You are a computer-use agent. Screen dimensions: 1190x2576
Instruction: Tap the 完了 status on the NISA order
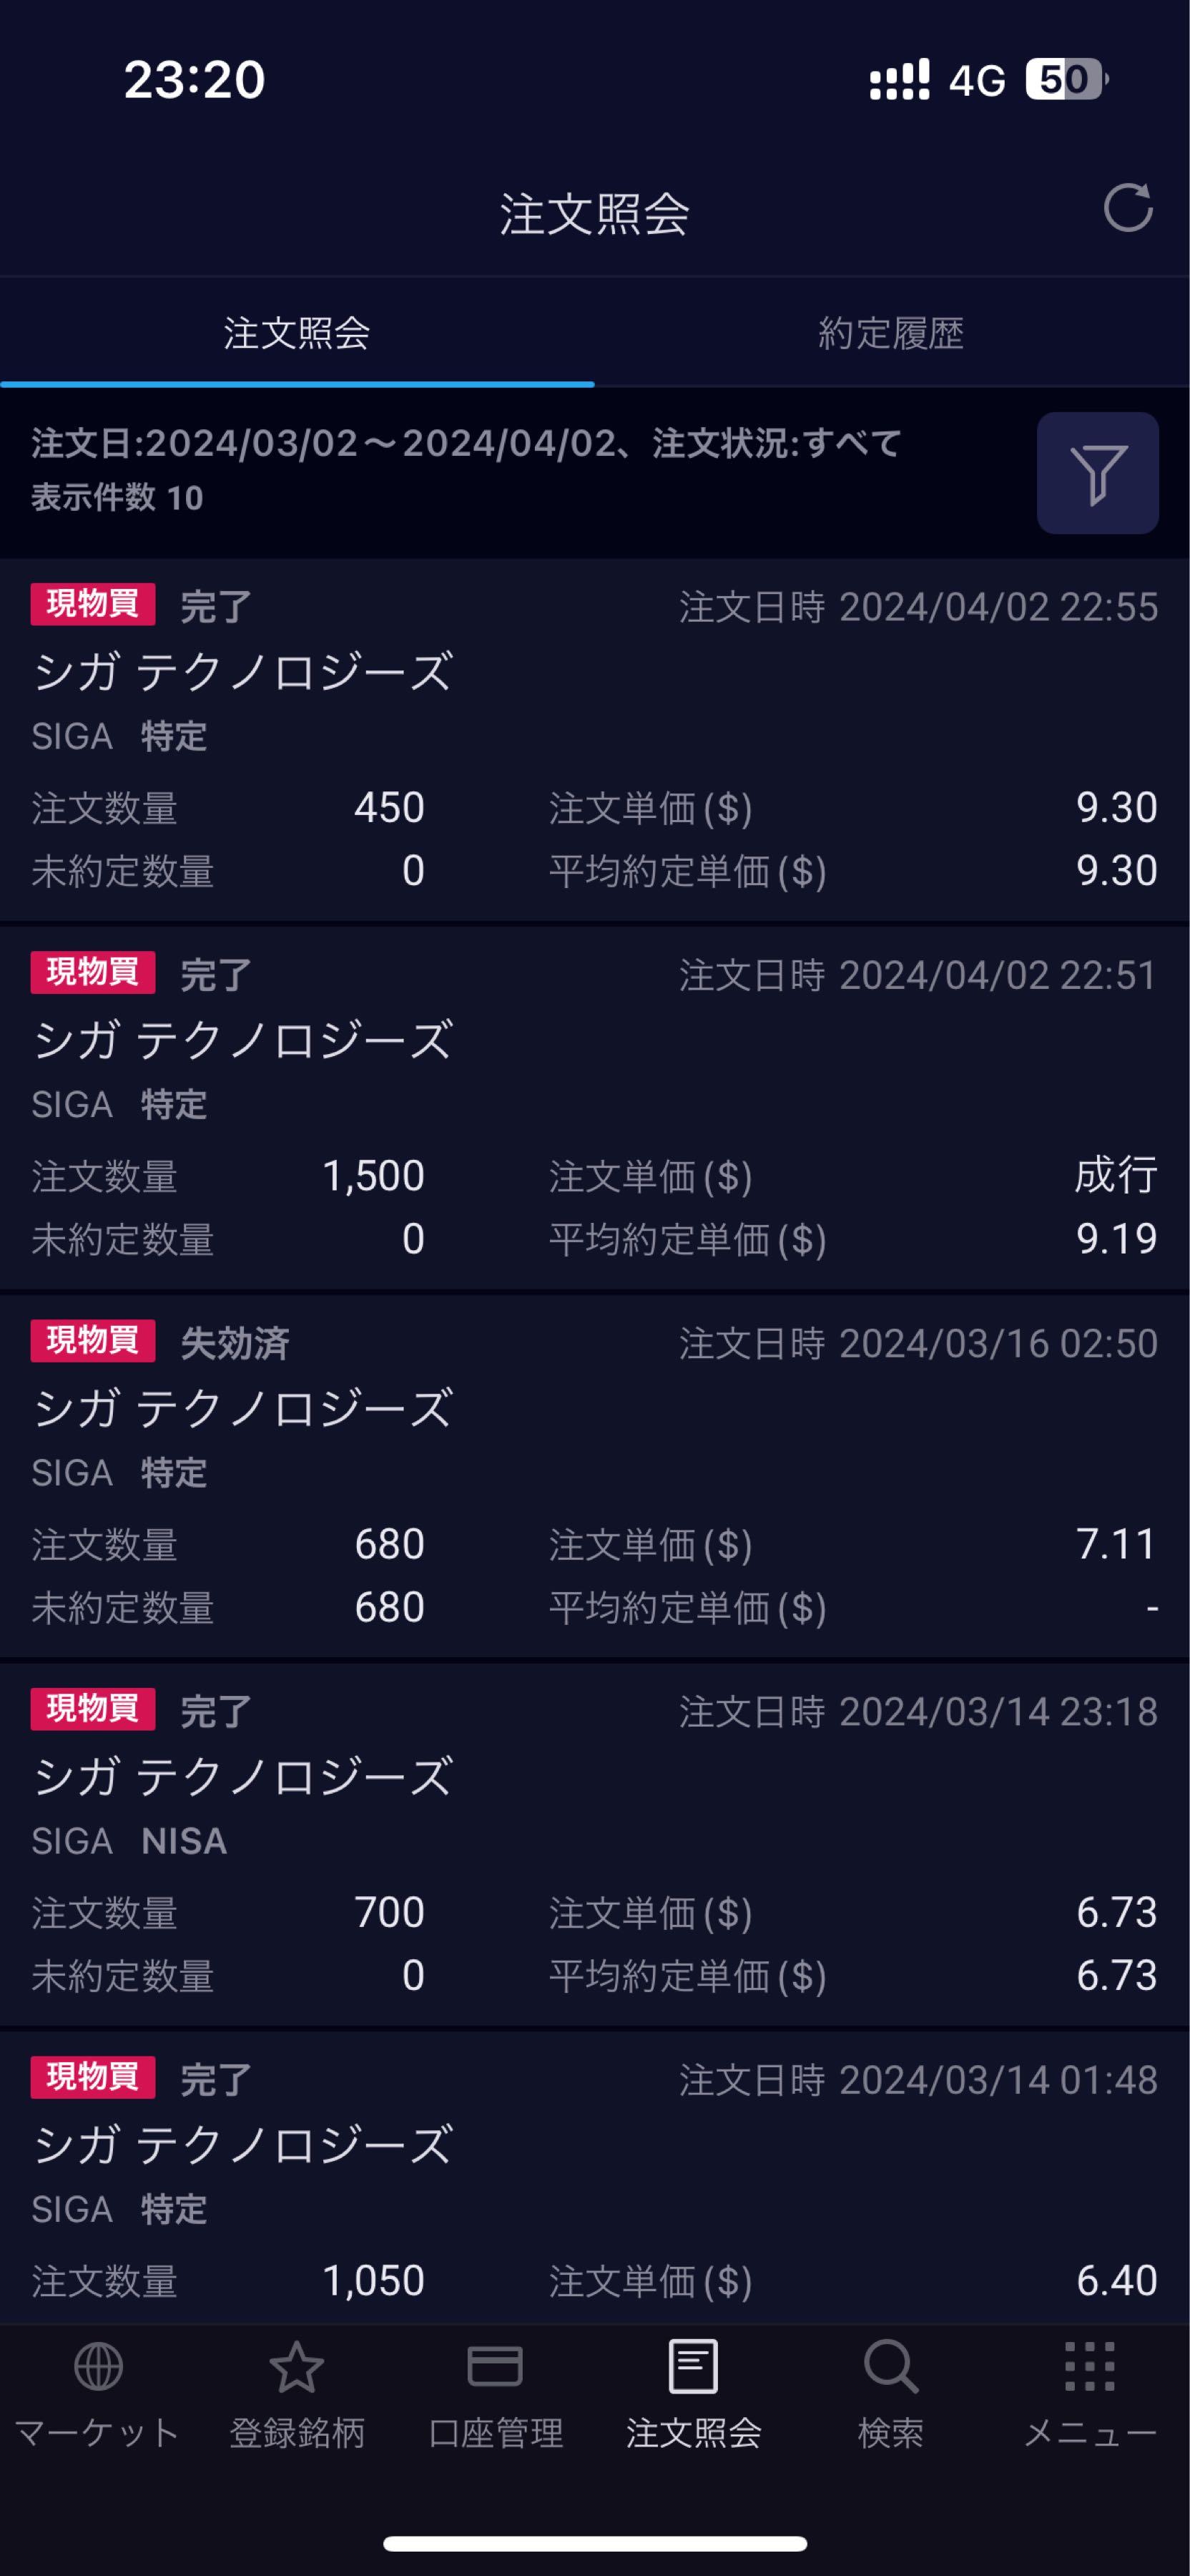216,1711
